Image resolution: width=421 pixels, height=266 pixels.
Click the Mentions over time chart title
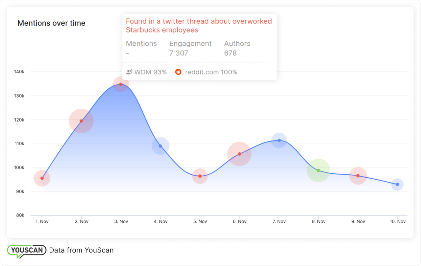tap(51, 23)
